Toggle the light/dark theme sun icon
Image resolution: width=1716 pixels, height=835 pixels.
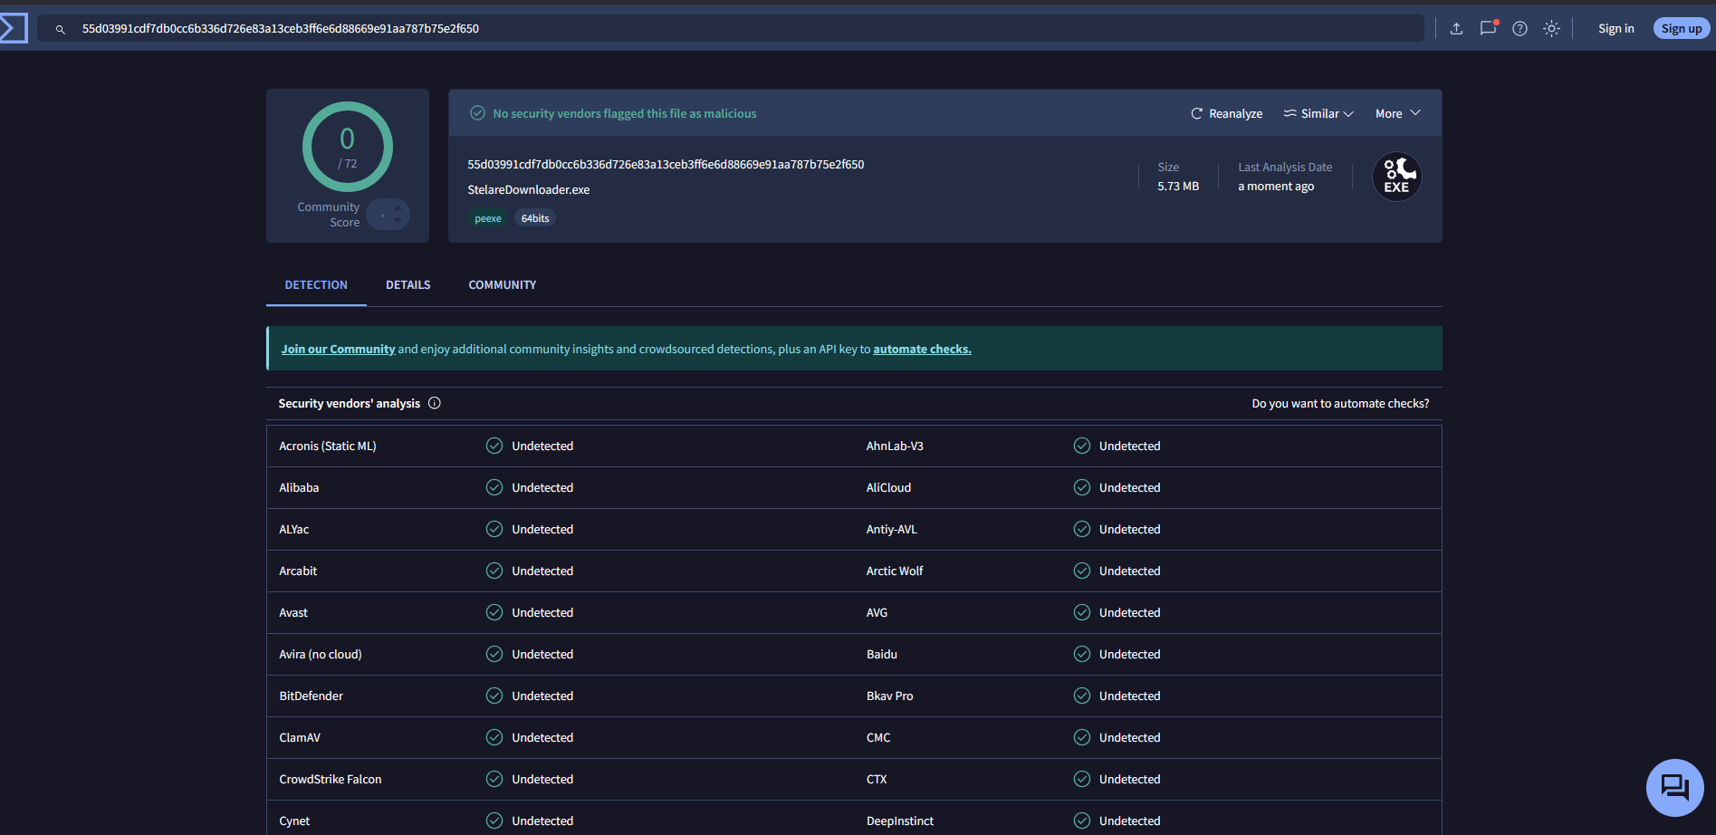[1552, 29]
